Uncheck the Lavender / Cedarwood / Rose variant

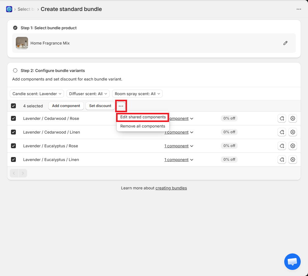tap(13, 118)
